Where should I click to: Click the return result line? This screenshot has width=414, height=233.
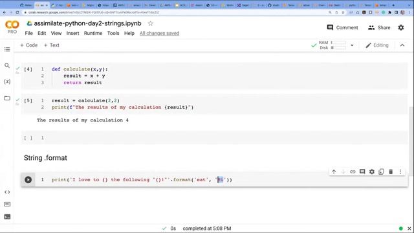click(x=83, y=83)
